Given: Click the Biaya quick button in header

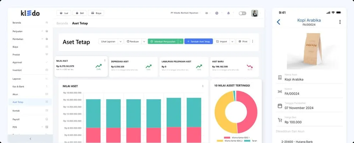Looking at the screenshot, I should 96,13.
